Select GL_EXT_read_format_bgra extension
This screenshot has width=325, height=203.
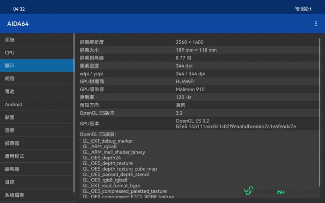(x=111, y=186)
